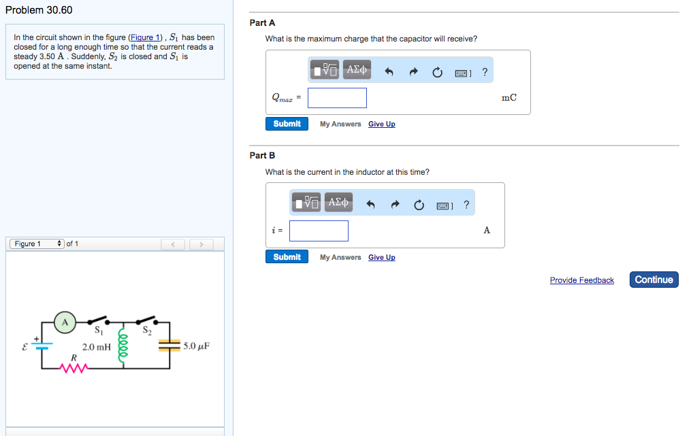Click next figure arrow button
The image size is (693, 436).
(202, 244)
